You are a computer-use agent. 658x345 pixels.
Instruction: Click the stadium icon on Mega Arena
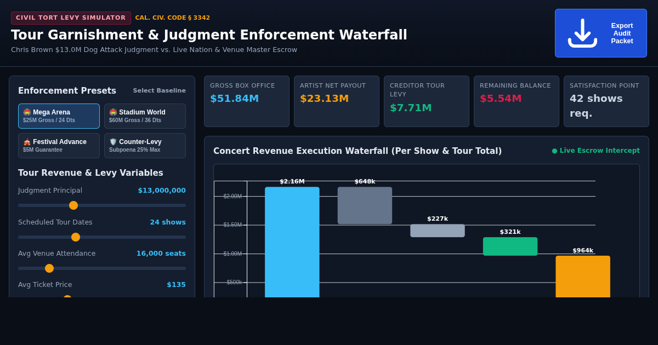coord(27,112)
